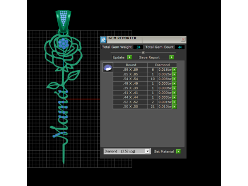Click the Total Gem Count value 44
The height and width of the screenshot is (186, 248).
(x=180, y=47)
